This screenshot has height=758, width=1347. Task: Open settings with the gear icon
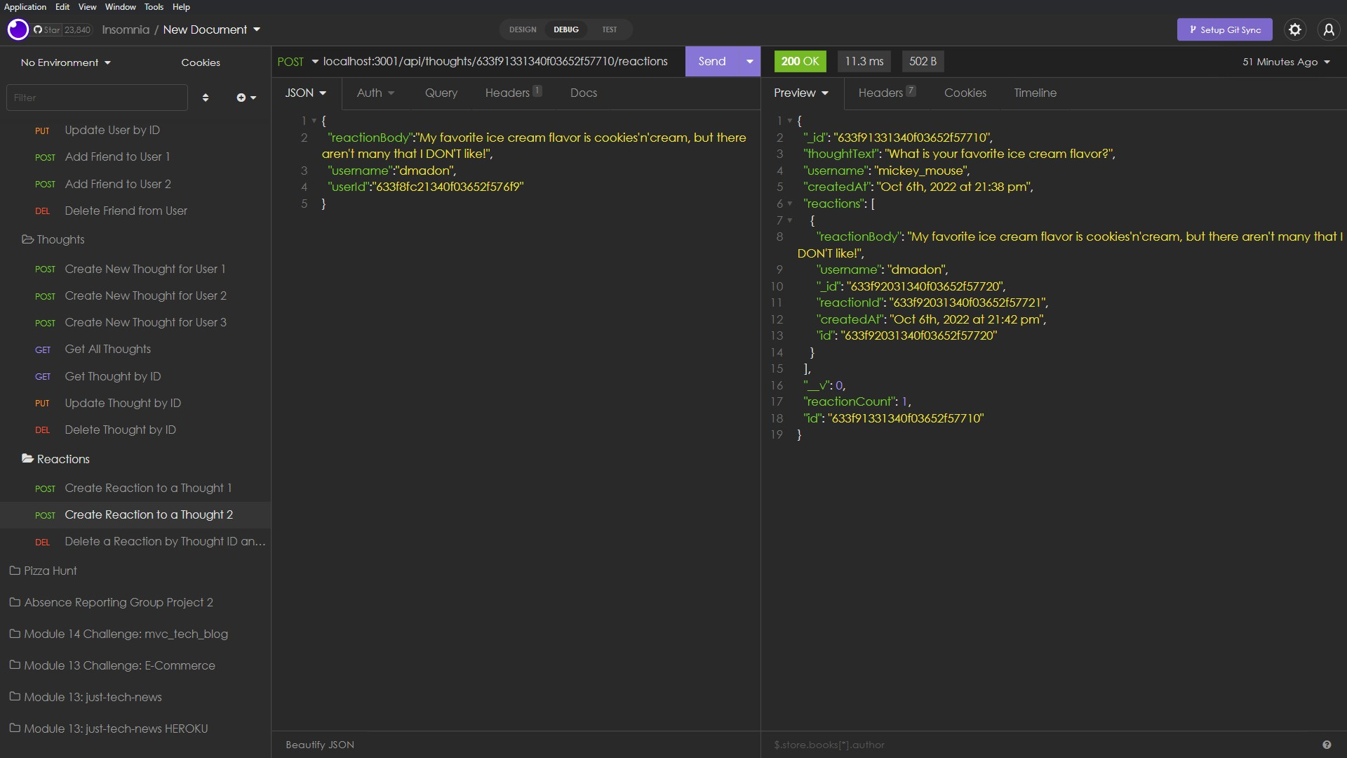(x=1295, y=29)
